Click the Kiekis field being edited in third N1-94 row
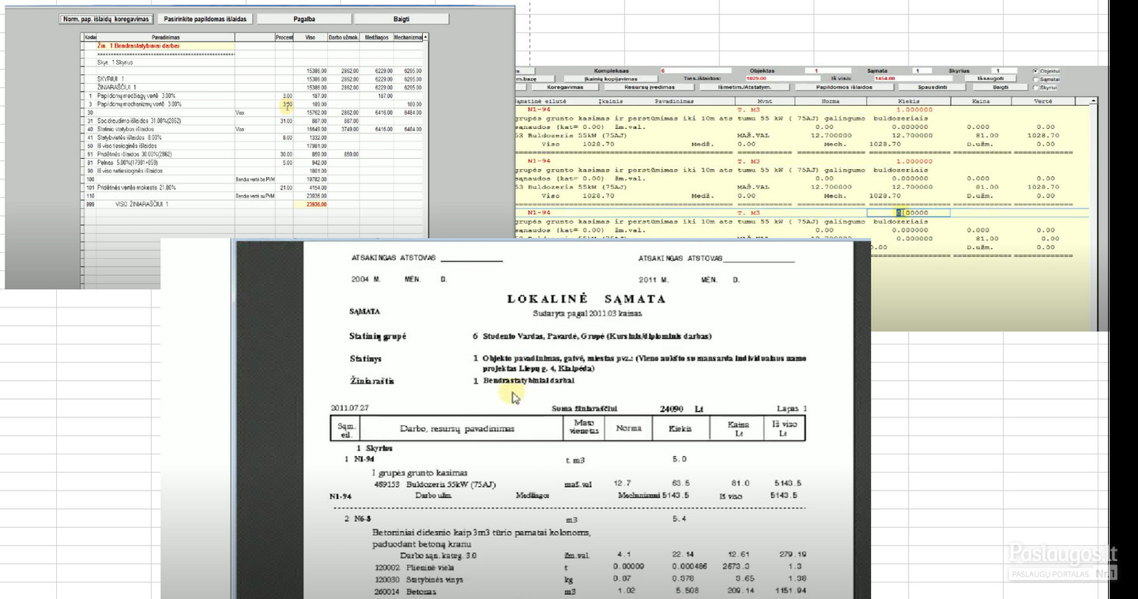The width and height of the screenshot is (1138, 599). point(909,213)
